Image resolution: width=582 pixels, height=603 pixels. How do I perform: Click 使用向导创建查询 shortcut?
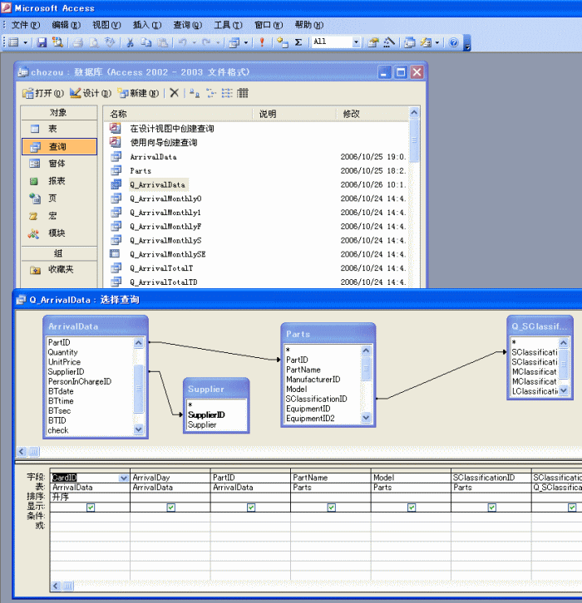click(164, 142)
